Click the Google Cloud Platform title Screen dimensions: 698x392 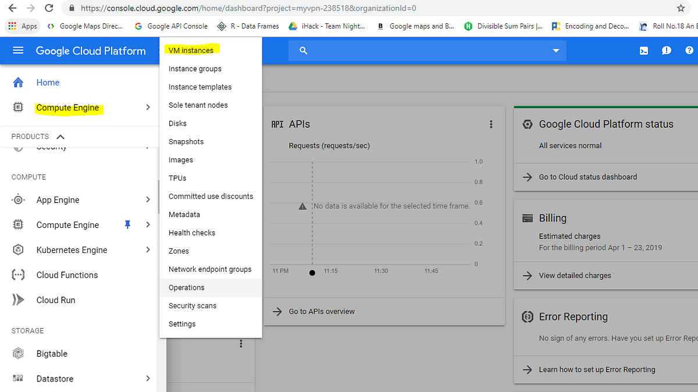(x=91, y=51)
